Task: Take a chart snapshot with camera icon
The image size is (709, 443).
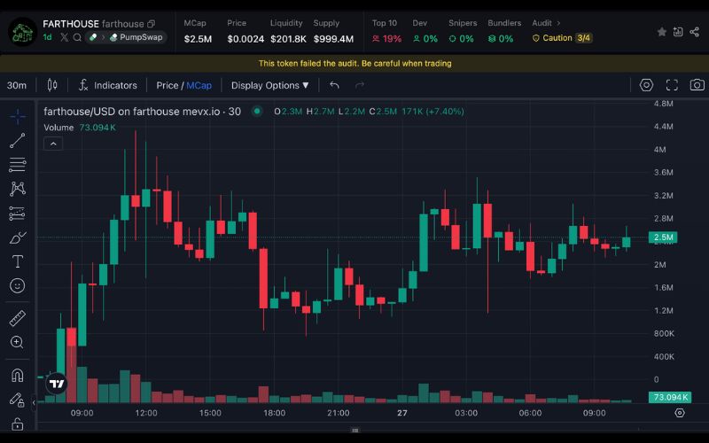Action: 697,85
